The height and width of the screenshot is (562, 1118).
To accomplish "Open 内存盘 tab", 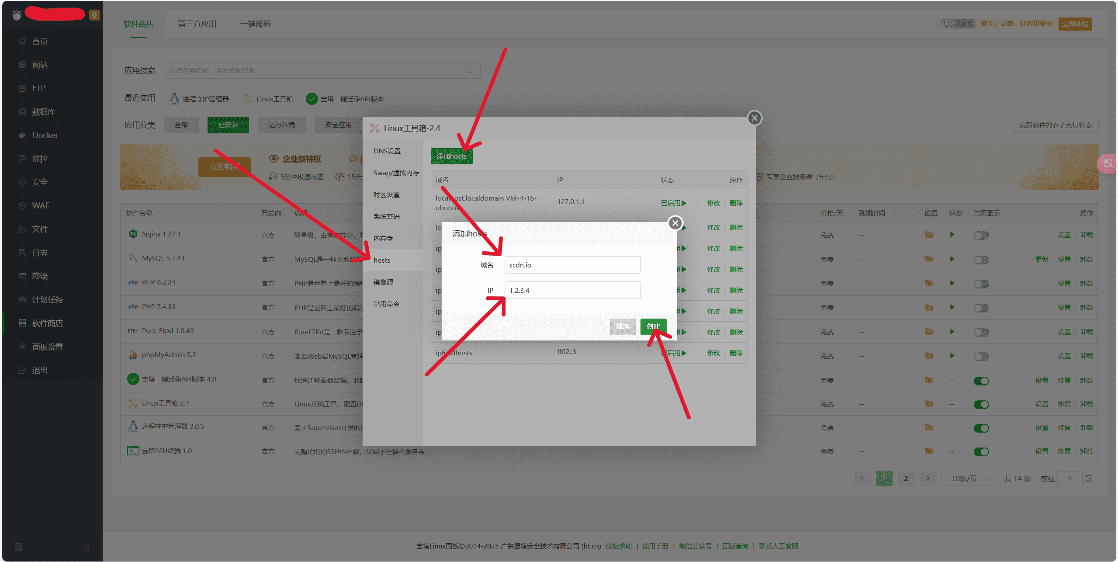I will pos(393,238).
